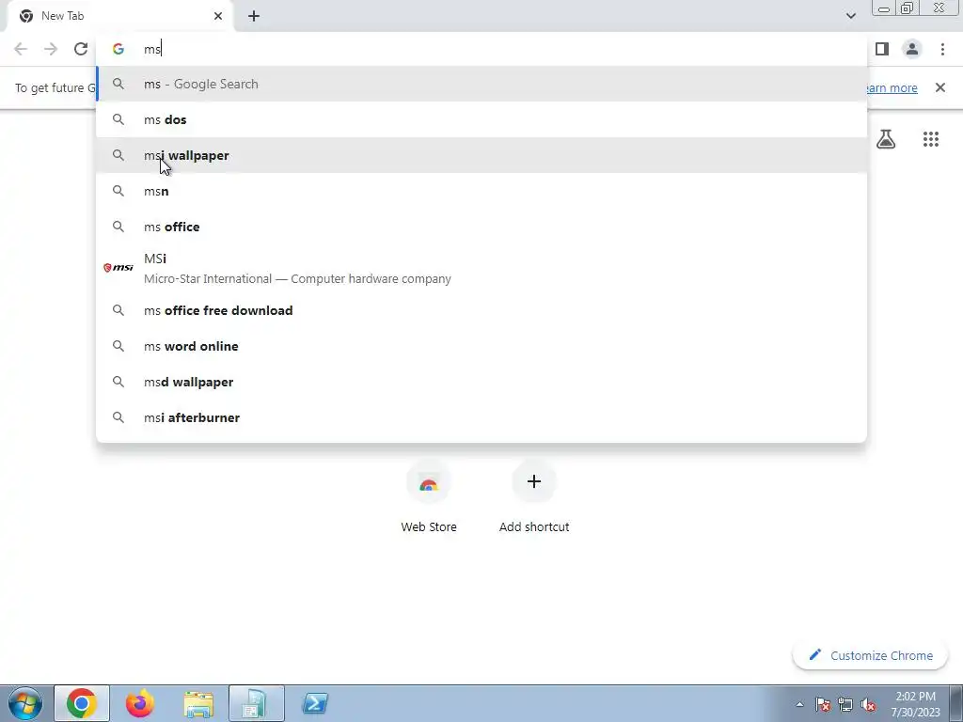Reload the page with the refresh icon
The height and width of the screenshot is (722, 963).
pyautogui.click(x=81, y=49)
